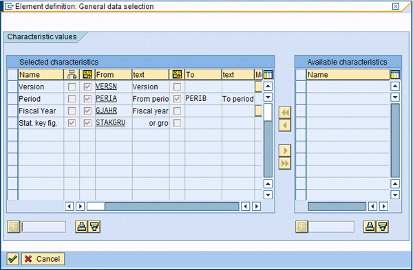Open the VERSN variable link
The image size is (413, 270).
point(106,87)
